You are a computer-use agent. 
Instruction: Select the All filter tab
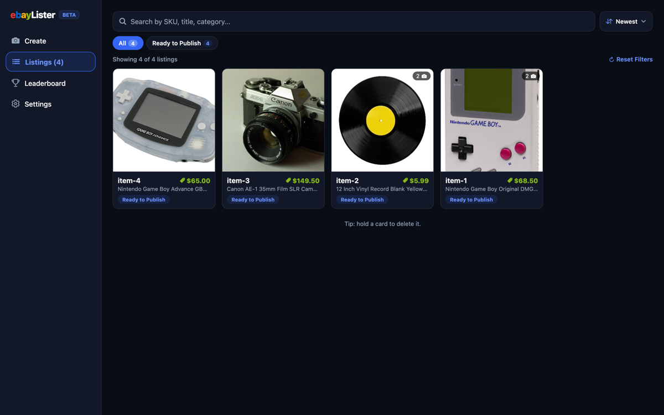[x=128, y=43]
